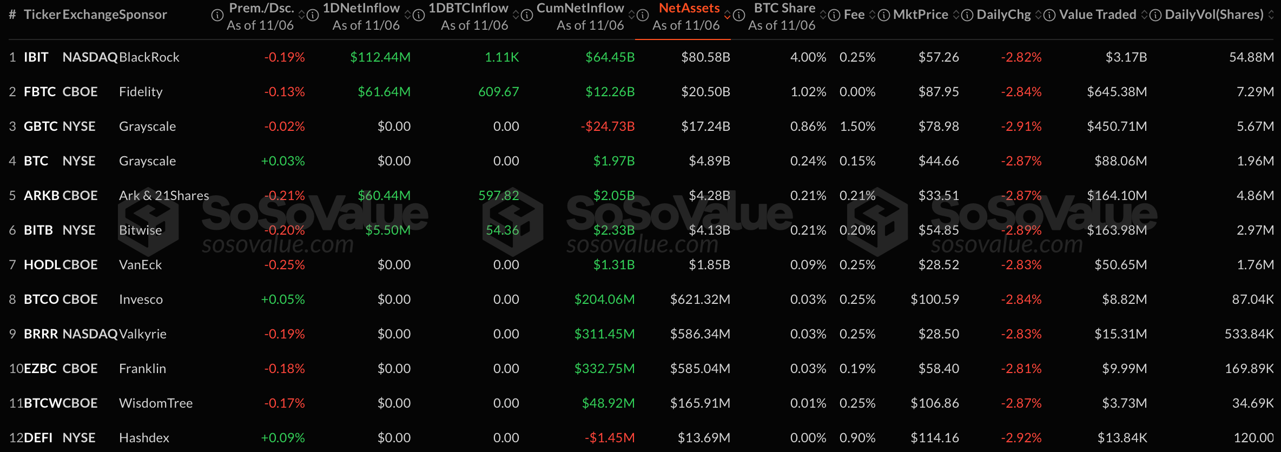Open the BTC Grayscale ticker
The width and height of the screenshot is (1281, 452).
(x=36, y=161)
